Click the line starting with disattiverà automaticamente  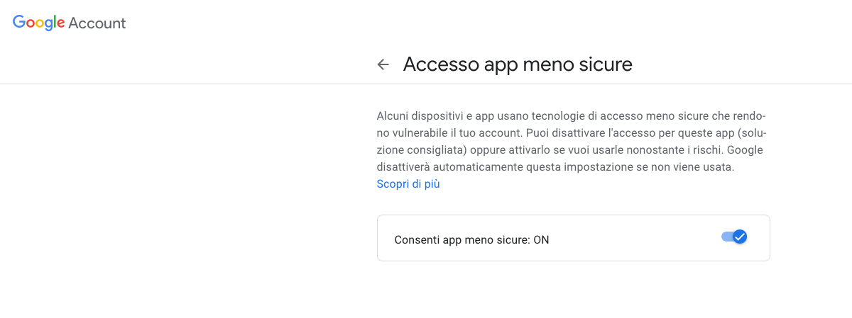click(x=555, y=167)
